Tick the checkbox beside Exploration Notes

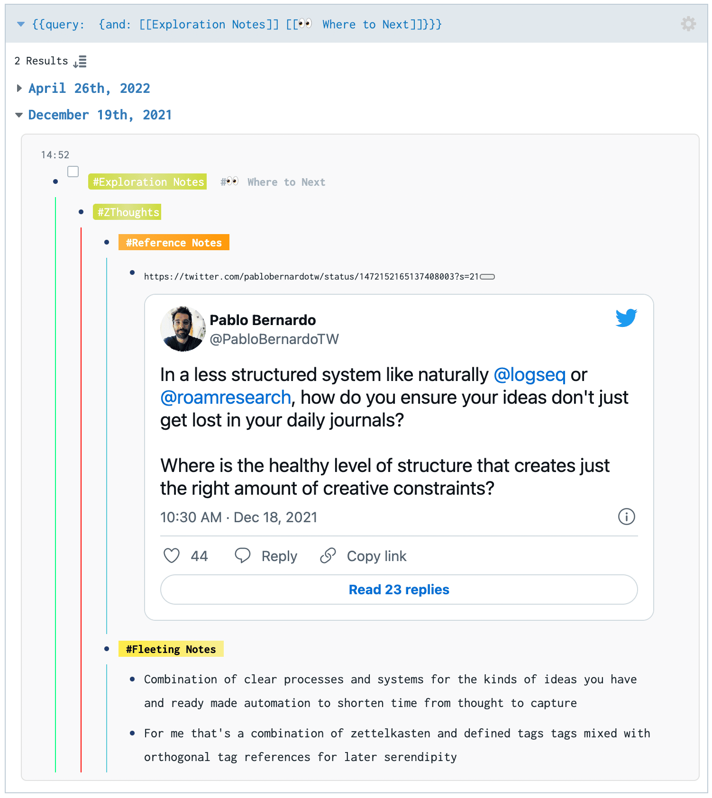click(73, 172)
